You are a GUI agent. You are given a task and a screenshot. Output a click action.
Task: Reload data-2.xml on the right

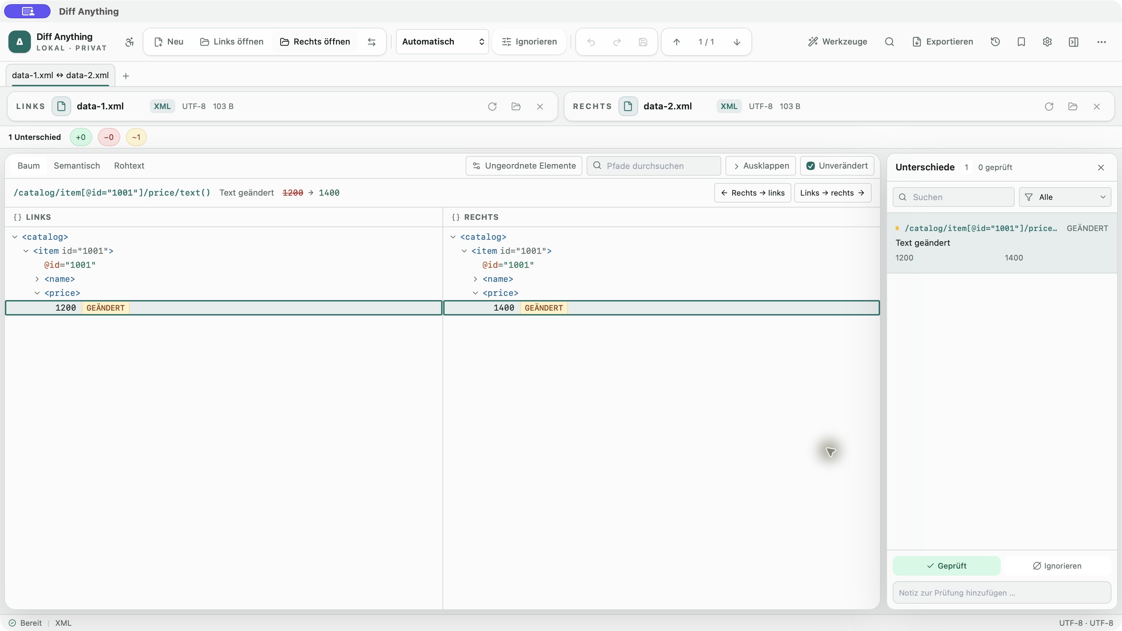(1049, 106)
